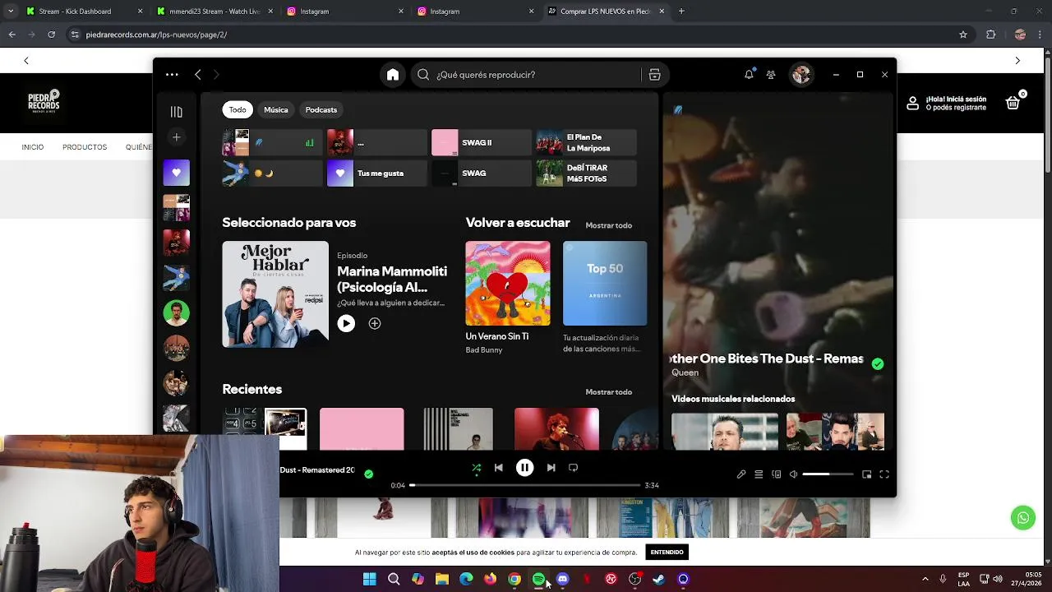Click Piedra Records INICIO menu
The image size is (1052, 592).
tap(33, 147)
